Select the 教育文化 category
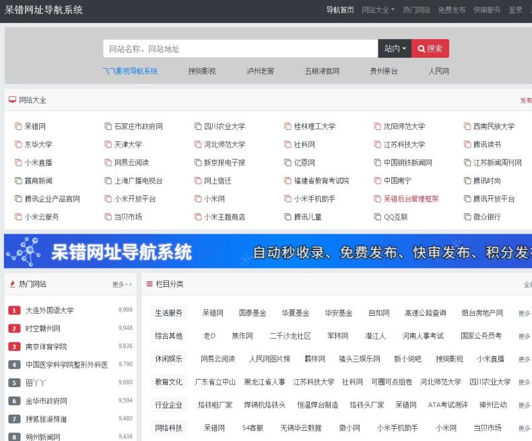This screenshot has width=532, height=441. [x=168, y=382]
